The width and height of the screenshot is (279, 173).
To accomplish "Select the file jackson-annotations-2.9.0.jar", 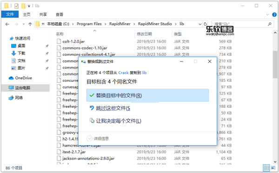I will tap(88, 158).
